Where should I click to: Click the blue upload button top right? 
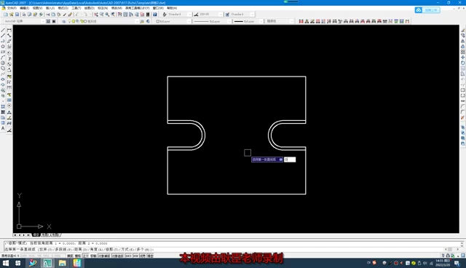point(427,10)
